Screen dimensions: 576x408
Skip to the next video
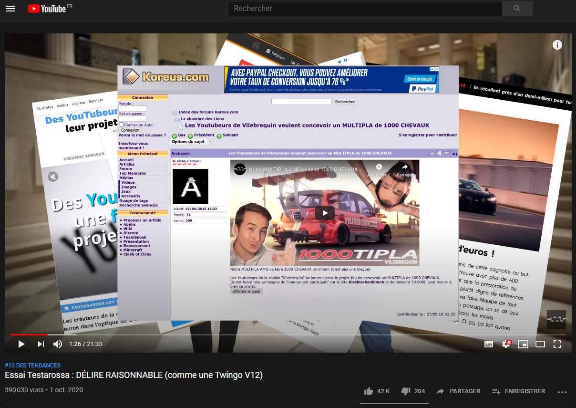pos(41,344)
